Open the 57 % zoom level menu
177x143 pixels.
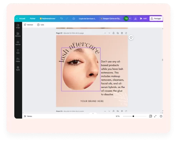(x=118, y=116)
